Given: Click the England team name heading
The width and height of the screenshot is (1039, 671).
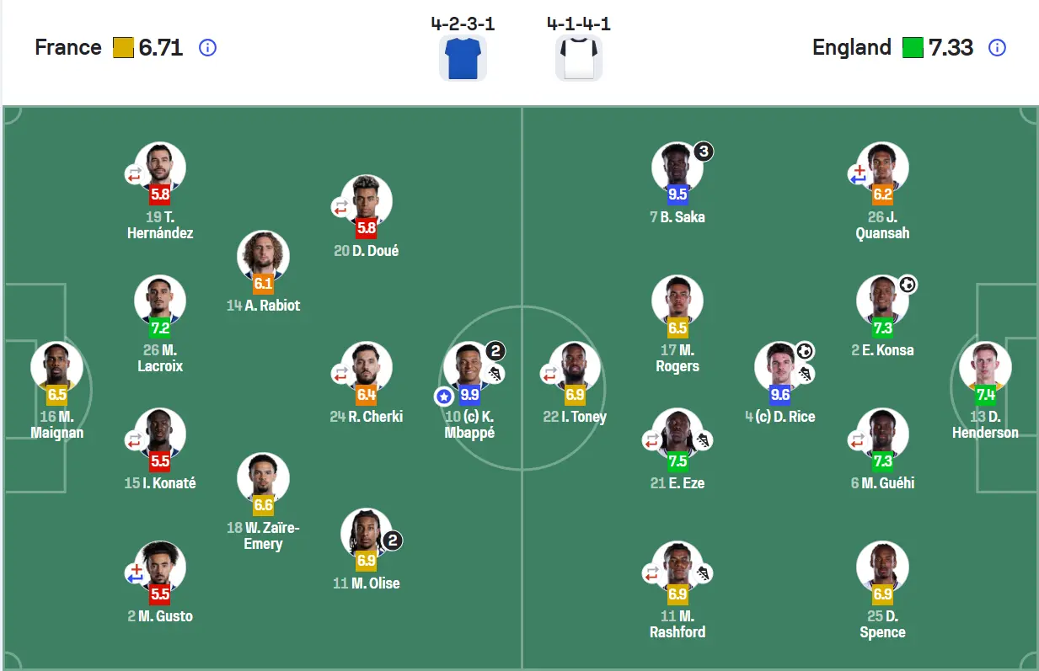Looking at the screenshot, I should [851, 48].
